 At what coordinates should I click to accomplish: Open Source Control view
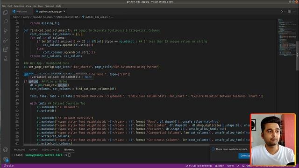(6, 31)
